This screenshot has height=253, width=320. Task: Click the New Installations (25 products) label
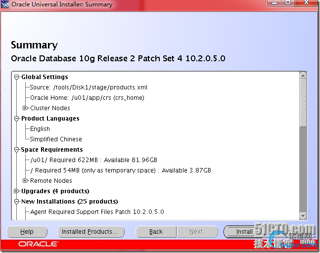click(70, 202)
